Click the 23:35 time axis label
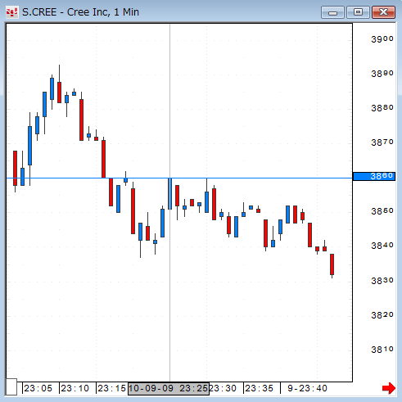The image size is (402, 402). click(259, 388)
